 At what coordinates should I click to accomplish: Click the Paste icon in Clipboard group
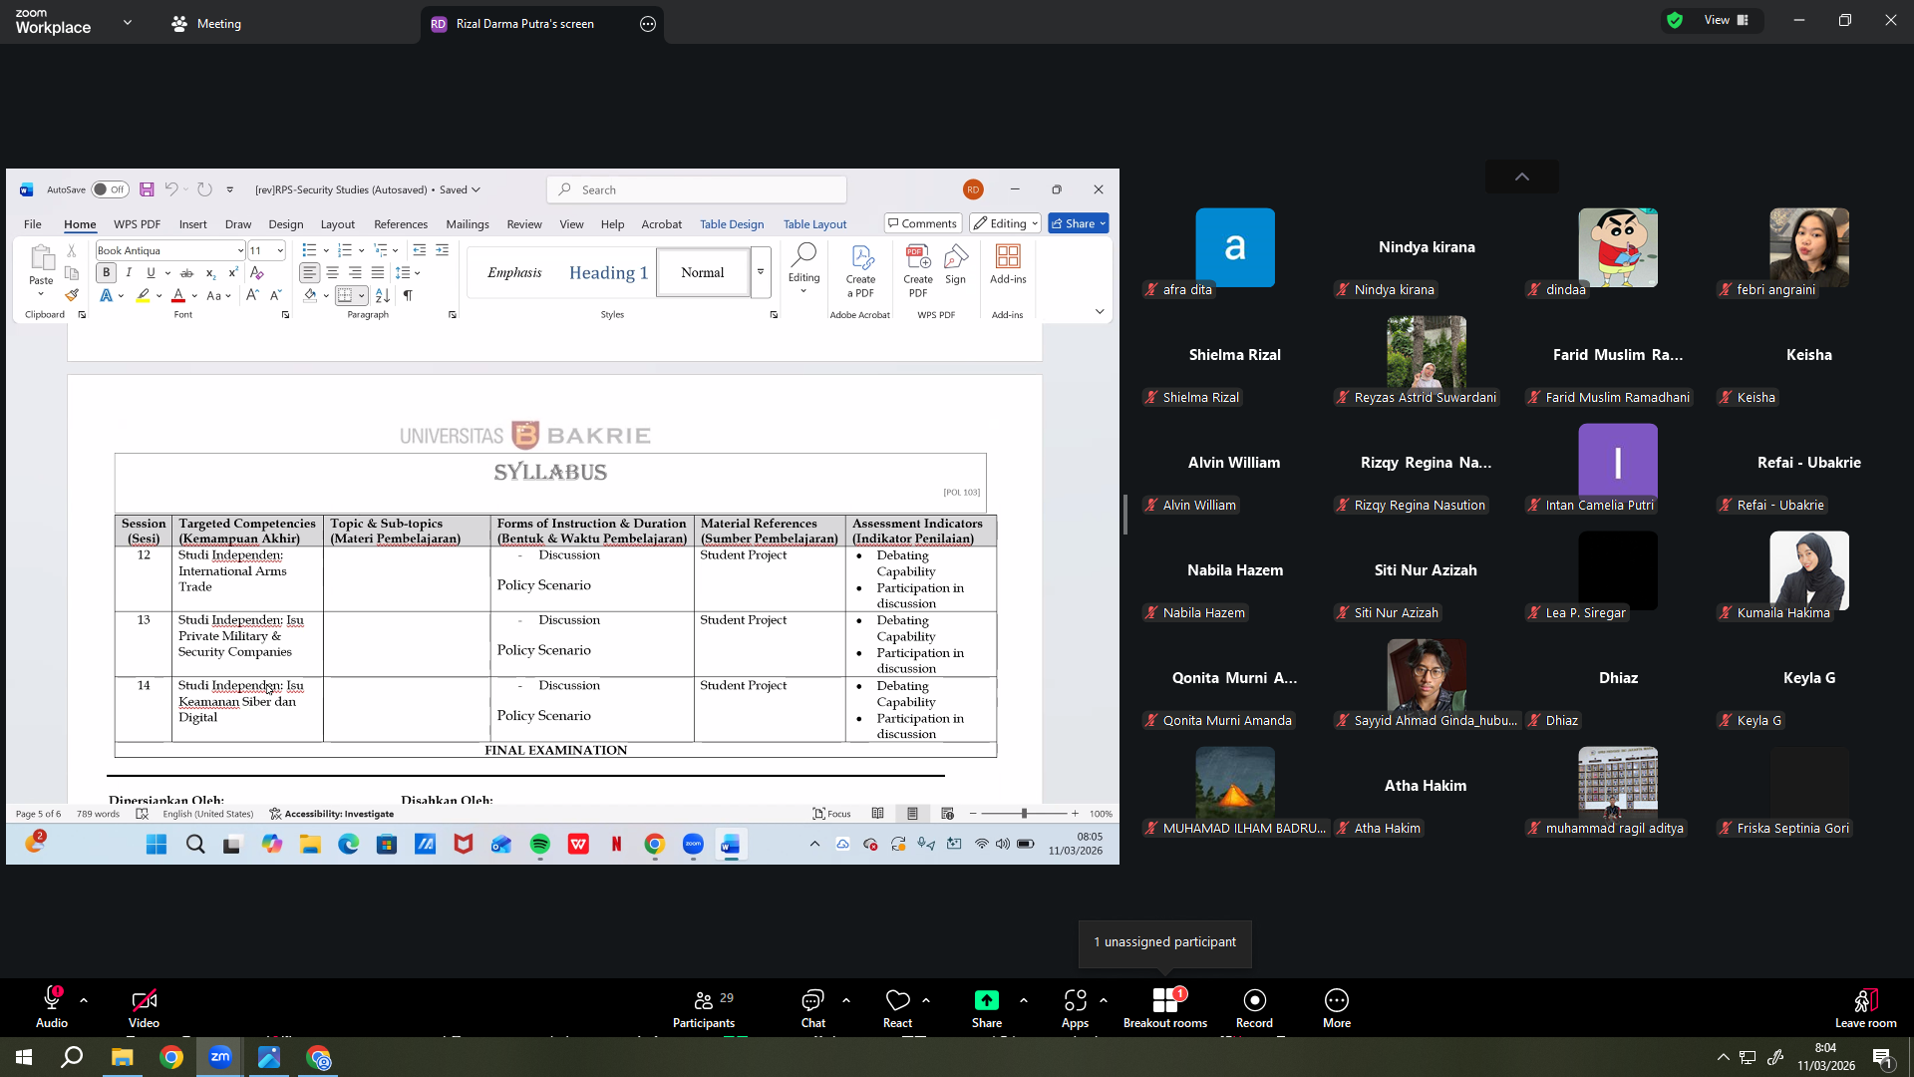[41, 259]
